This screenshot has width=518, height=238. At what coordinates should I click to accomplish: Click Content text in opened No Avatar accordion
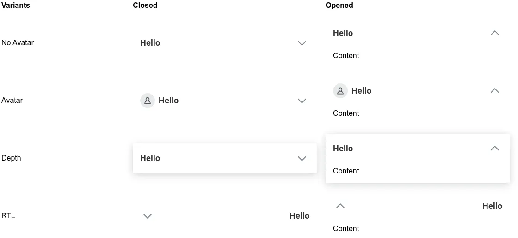346,55
